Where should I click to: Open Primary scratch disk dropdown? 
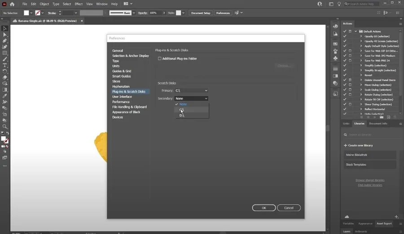tap(191, 91)
